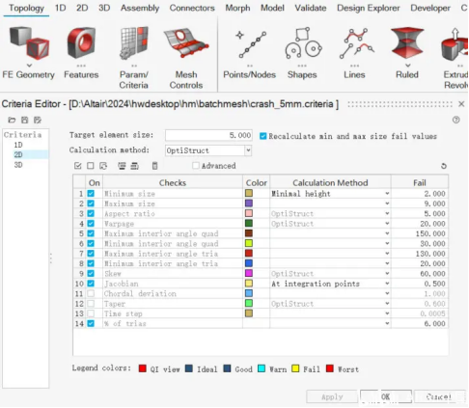The image size is (469, 408).
Task: Disable the Skew check
Action: pos(91,274)
